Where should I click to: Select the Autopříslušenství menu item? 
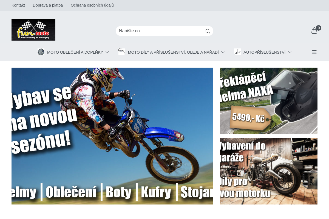click(x=264, y=52)
